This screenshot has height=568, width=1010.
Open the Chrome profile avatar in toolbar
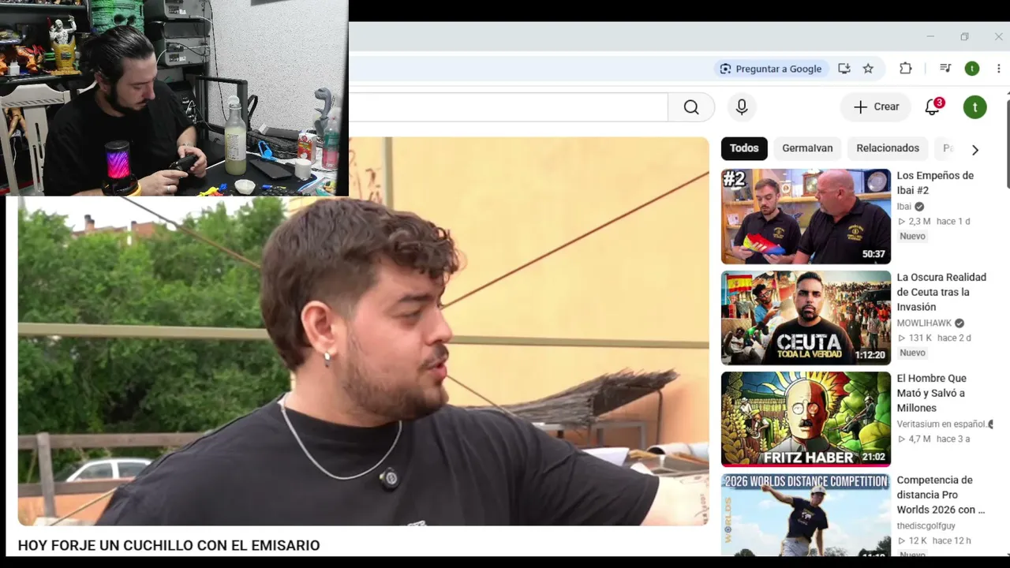[x=972, y=69]
